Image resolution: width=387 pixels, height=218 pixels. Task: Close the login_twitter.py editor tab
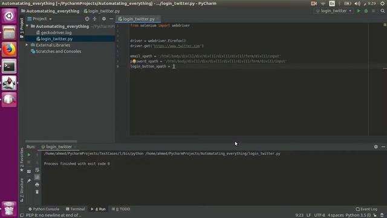coord(158,19)
